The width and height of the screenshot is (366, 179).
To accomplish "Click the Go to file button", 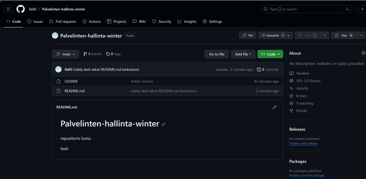I will 217,54.
